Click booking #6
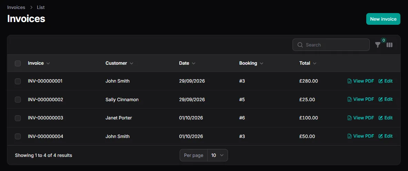Screen dimensions: 408x171 point(242,118)
